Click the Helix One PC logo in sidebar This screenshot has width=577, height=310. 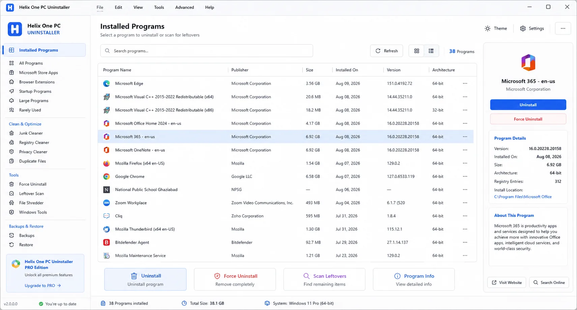point(15,29)
